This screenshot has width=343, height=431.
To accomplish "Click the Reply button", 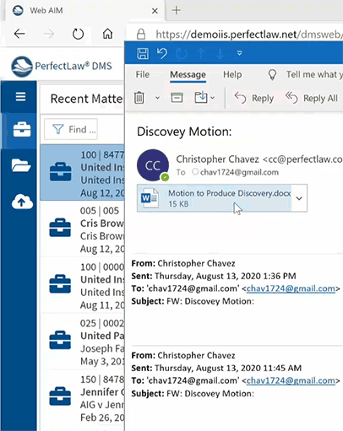I will click(x=254, y=98).
